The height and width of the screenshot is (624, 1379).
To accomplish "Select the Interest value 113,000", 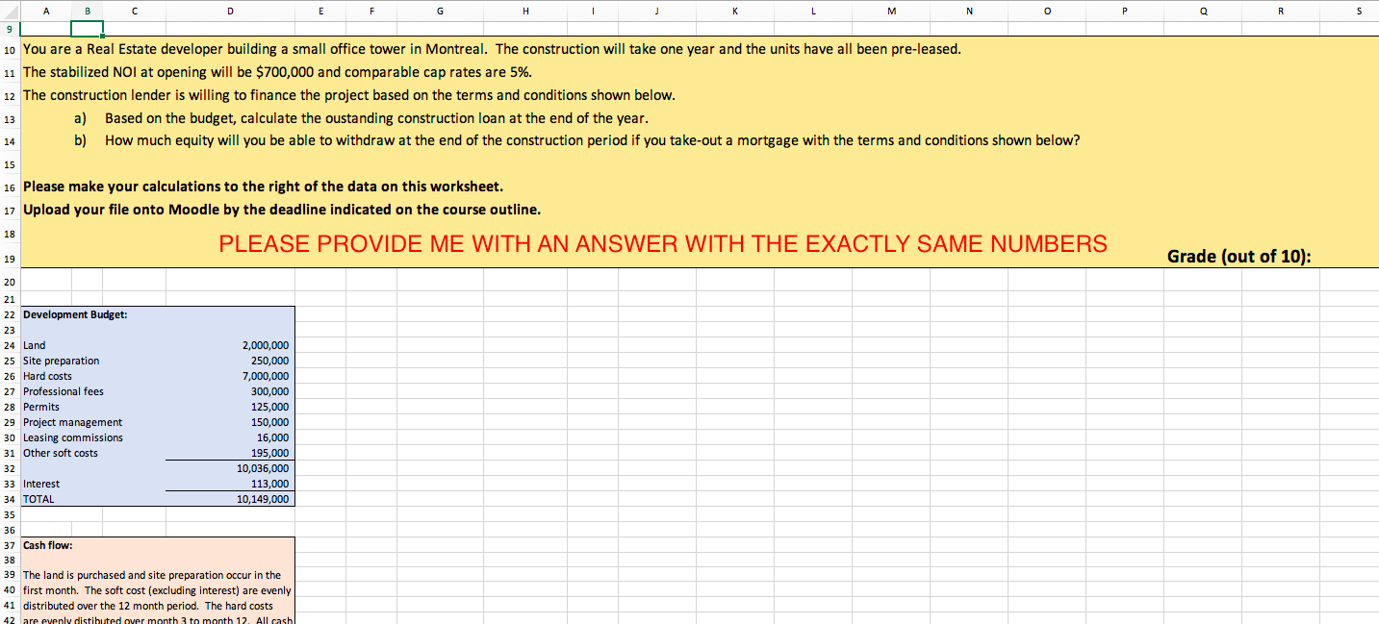I will pos(269,484).
